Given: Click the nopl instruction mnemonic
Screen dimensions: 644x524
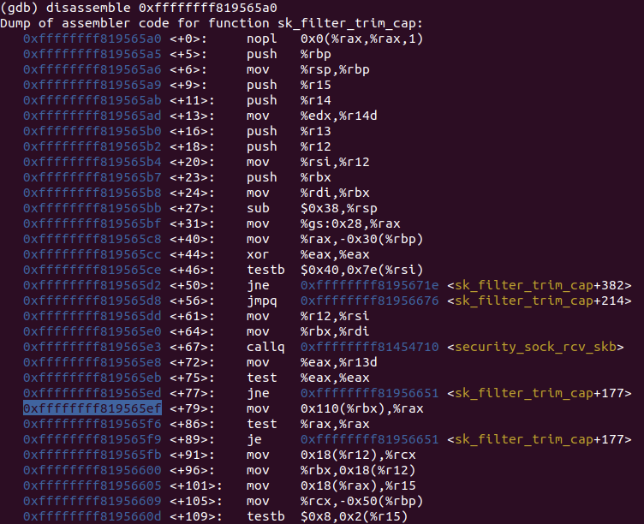Looking at the screenshot, I should (261, 39).
